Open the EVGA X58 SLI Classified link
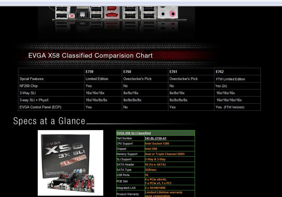282x197 pixels. pos(134,133)
